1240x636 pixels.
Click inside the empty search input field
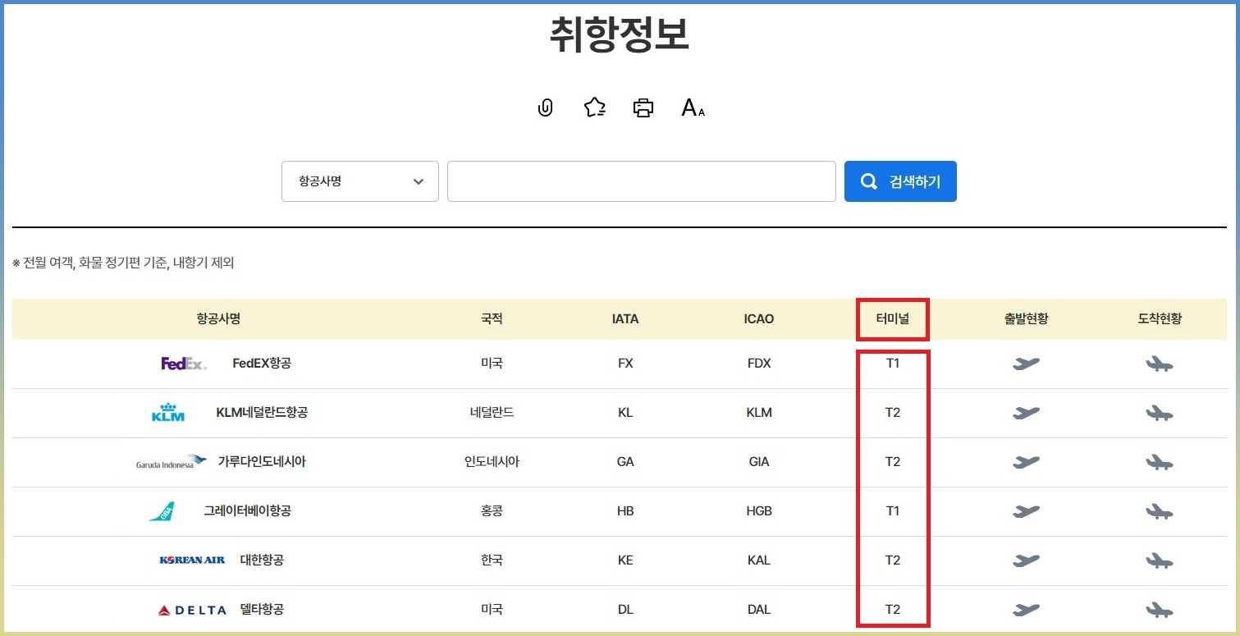(641, 181)
